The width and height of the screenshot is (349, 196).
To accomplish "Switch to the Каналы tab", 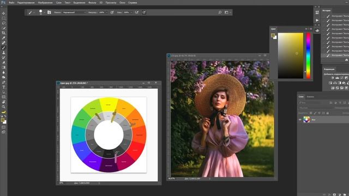I will point(310,97).
